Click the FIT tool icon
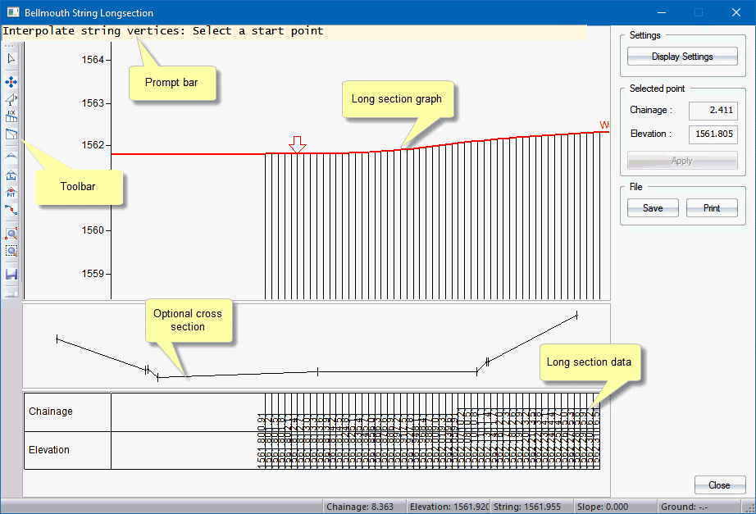The width and height of the screenshot is (756, 514). coord(11,193)
